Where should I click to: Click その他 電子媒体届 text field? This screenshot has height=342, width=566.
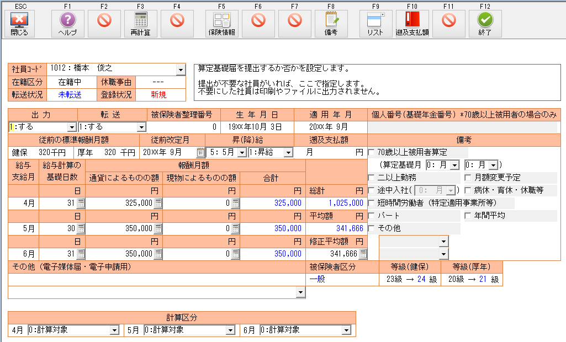(x=157, y=280)
